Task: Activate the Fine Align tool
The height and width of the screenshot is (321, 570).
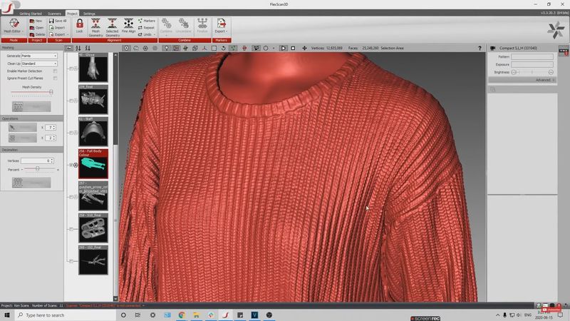Action: pos(129,26)
